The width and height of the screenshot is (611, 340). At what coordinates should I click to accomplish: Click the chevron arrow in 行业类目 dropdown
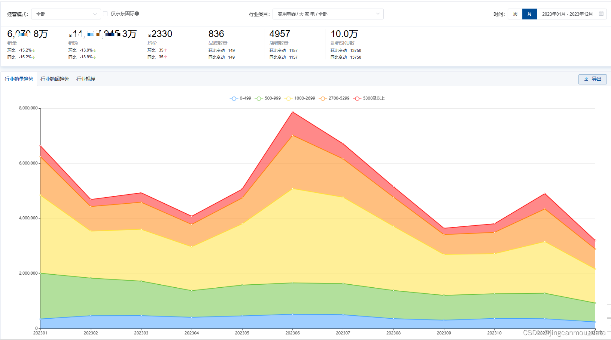coord(378,14)
